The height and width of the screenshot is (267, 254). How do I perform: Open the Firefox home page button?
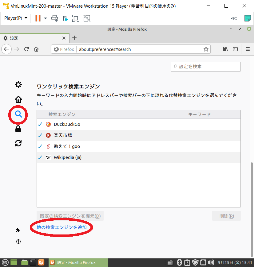(36, 49)
